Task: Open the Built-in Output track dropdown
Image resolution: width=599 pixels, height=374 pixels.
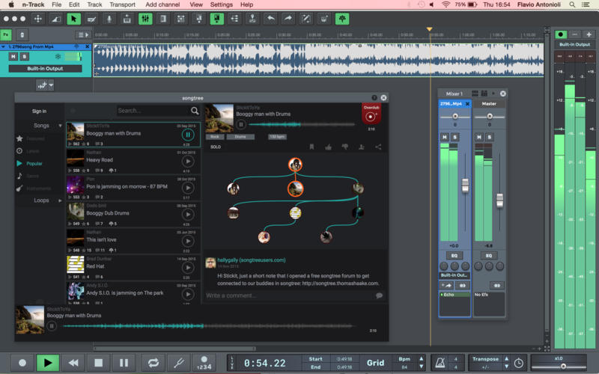Action: [x=45, y=69]
